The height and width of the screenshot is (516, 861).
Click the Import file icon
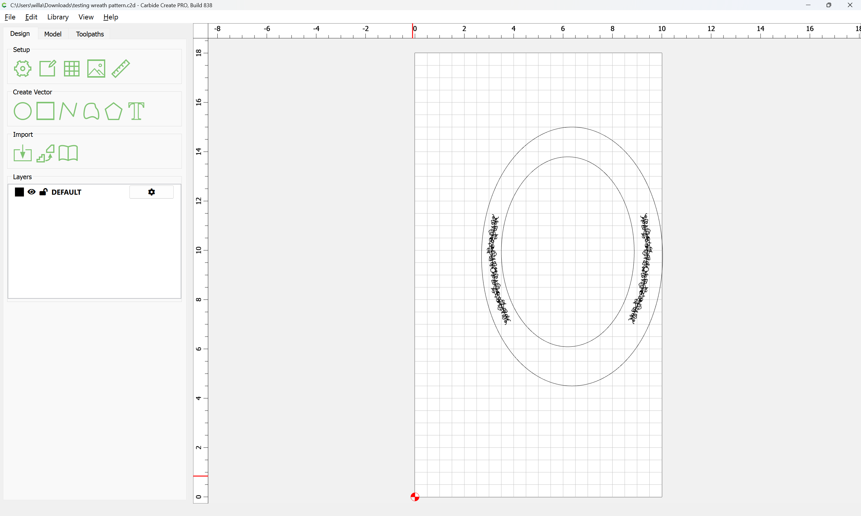pyautogui.click(x=23, y=153)
